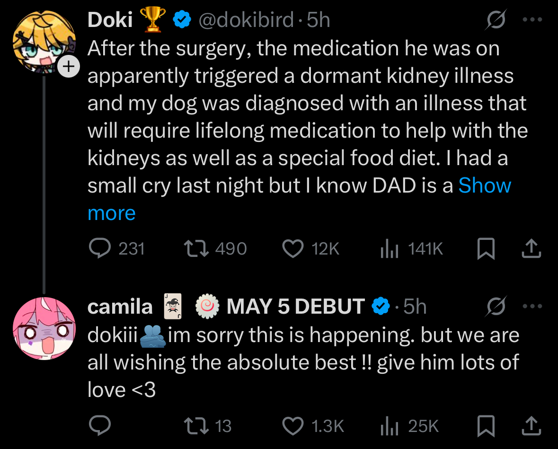Repost Doki's tweet with 490 reposts
This screenshot has width=558, height=449.
pyautogui.click(x=194, y=249)
